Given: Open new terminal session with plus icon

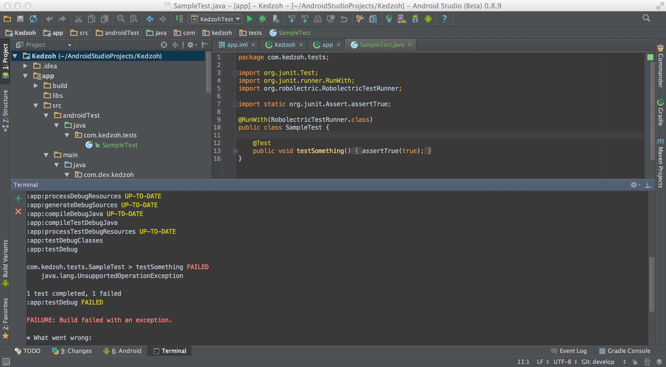Looking at the screenshot, I should (18, 199).
